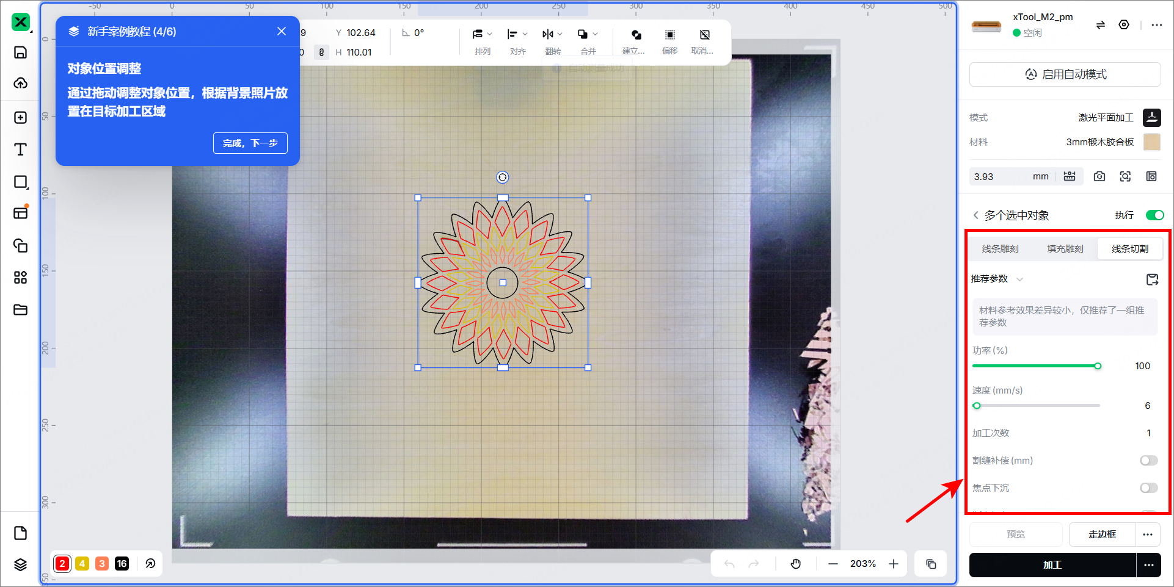Click the 完成, 下一步 button
Screen dimensions: 1174x587
point(250,143)
